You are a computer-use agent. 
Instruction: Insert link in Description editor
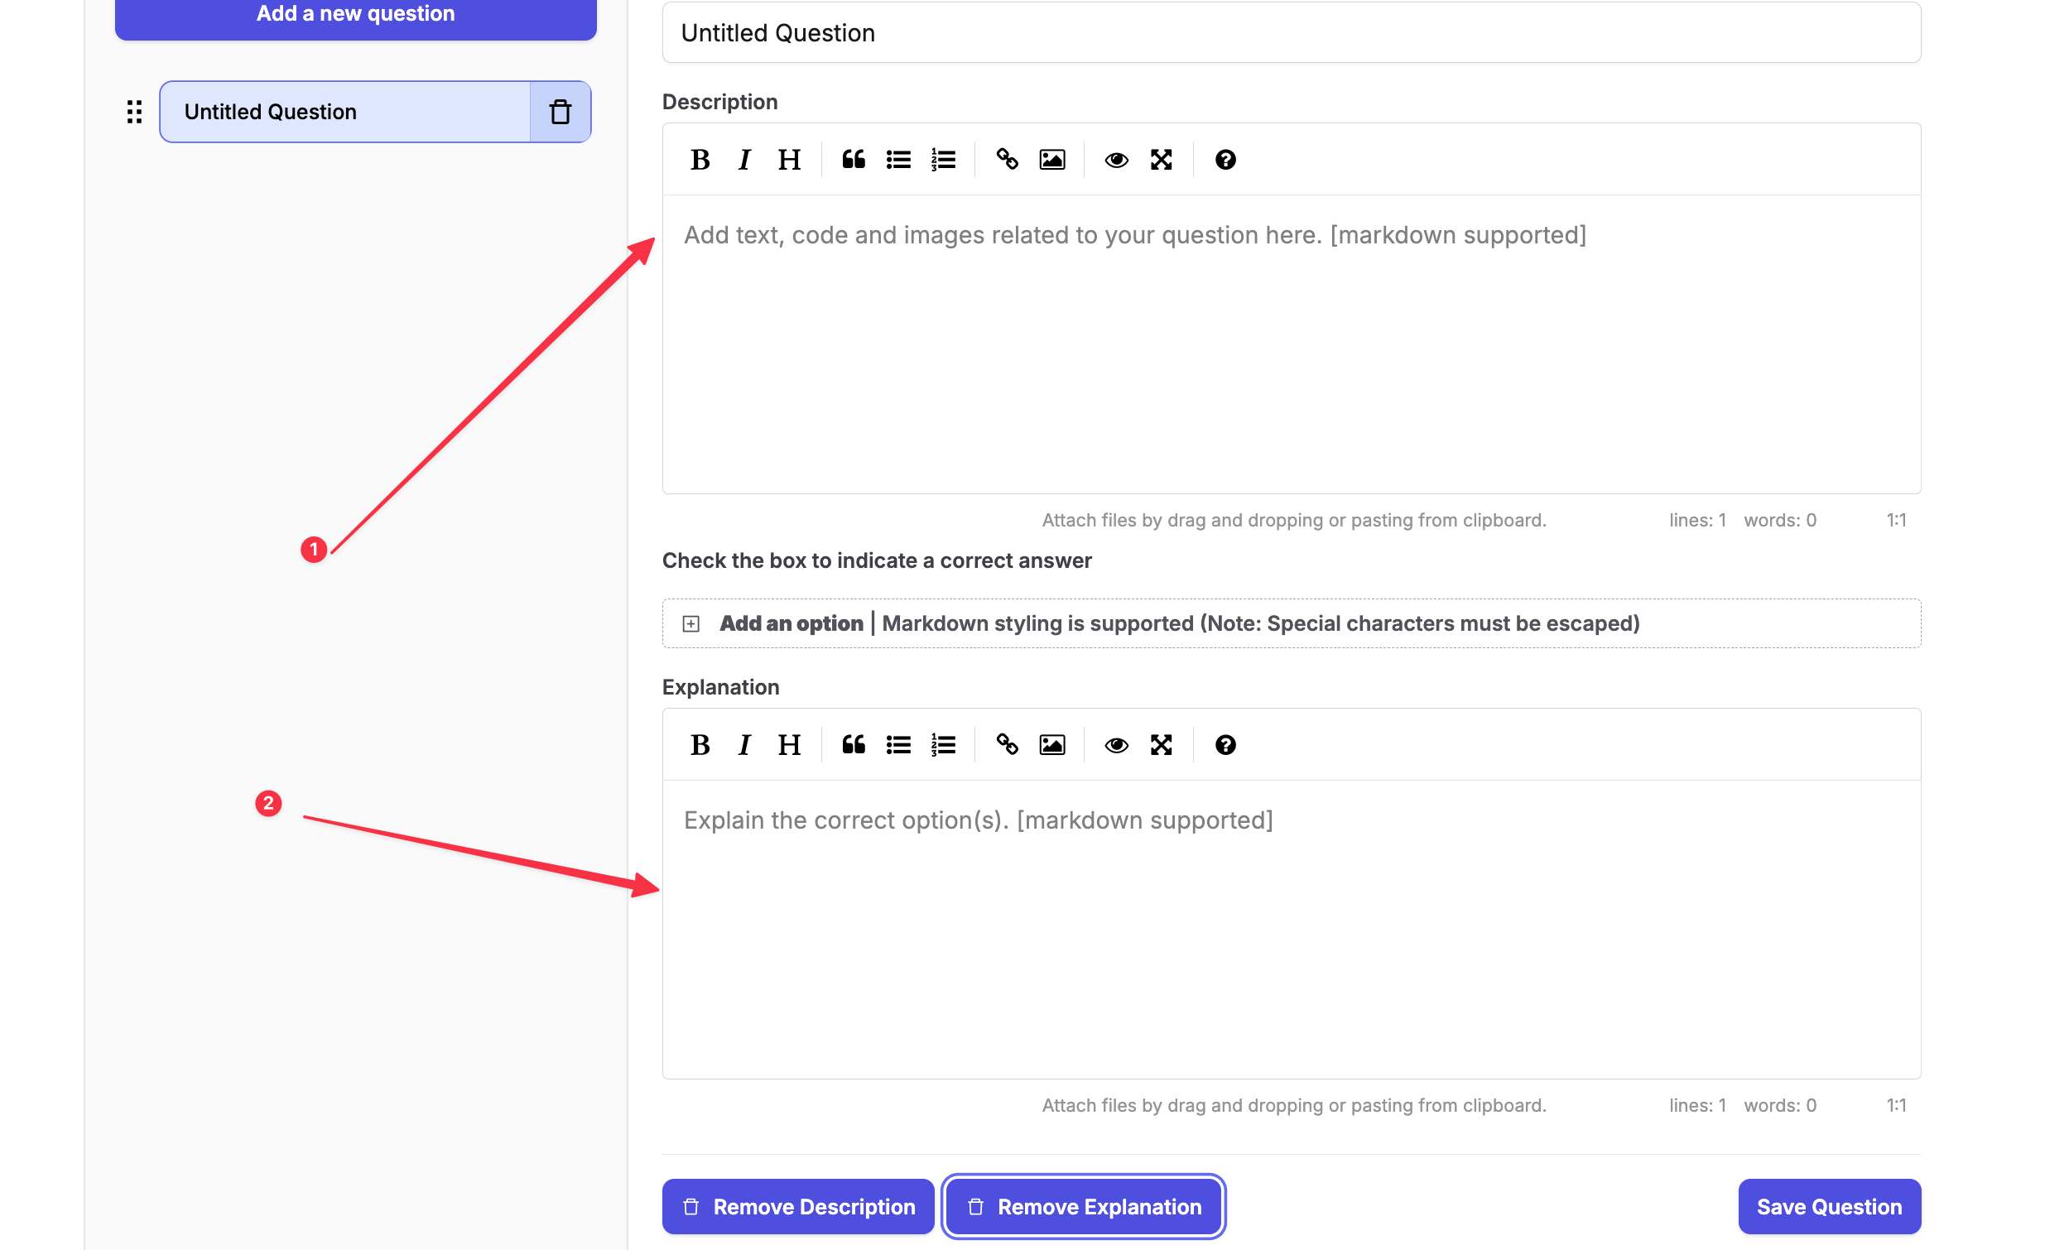1007,160
